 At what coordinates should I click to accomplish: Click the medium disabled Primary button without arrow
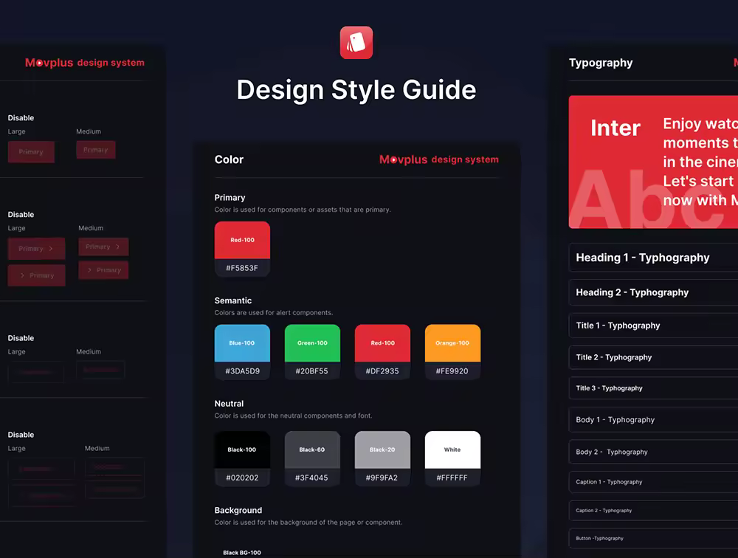pyautogui.click(x=96, y=150)
